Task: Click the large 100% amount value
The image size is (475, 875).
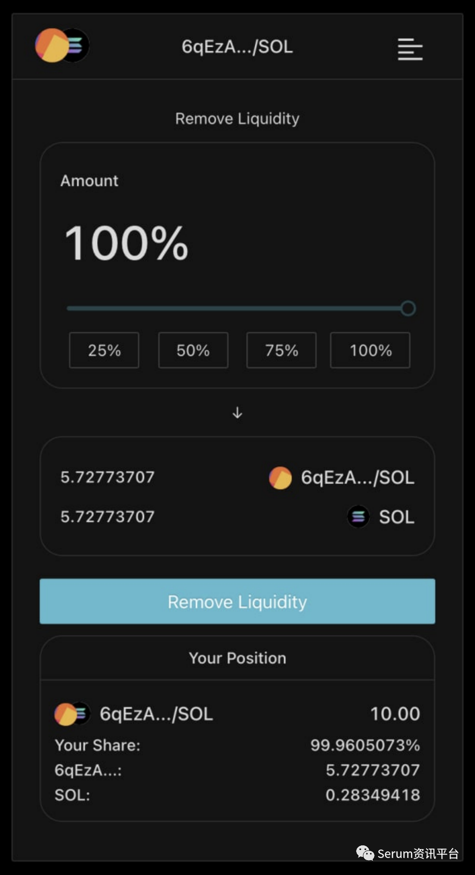Action: click(x=126, y=244)
